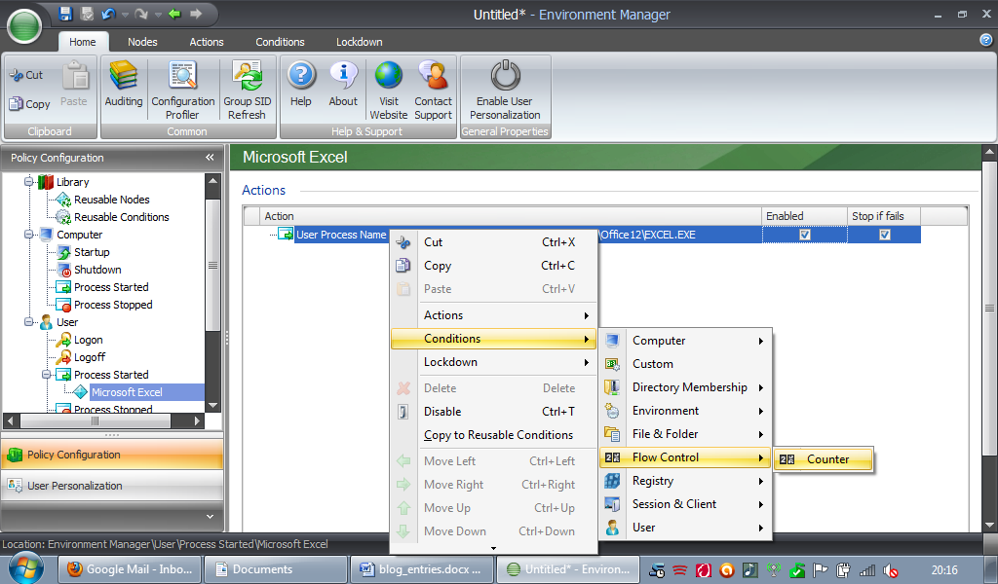Click the help question mark at ribbon corner
The height and width of the screenshot is (584, 998).
coord(986,40)
